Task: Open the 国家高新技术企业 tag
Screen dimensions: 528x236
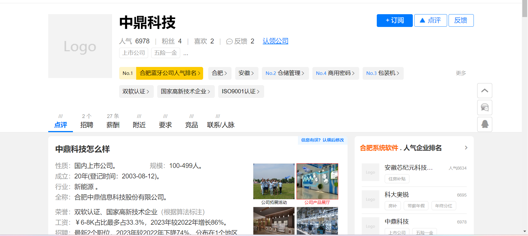Action: click(186, 91)
